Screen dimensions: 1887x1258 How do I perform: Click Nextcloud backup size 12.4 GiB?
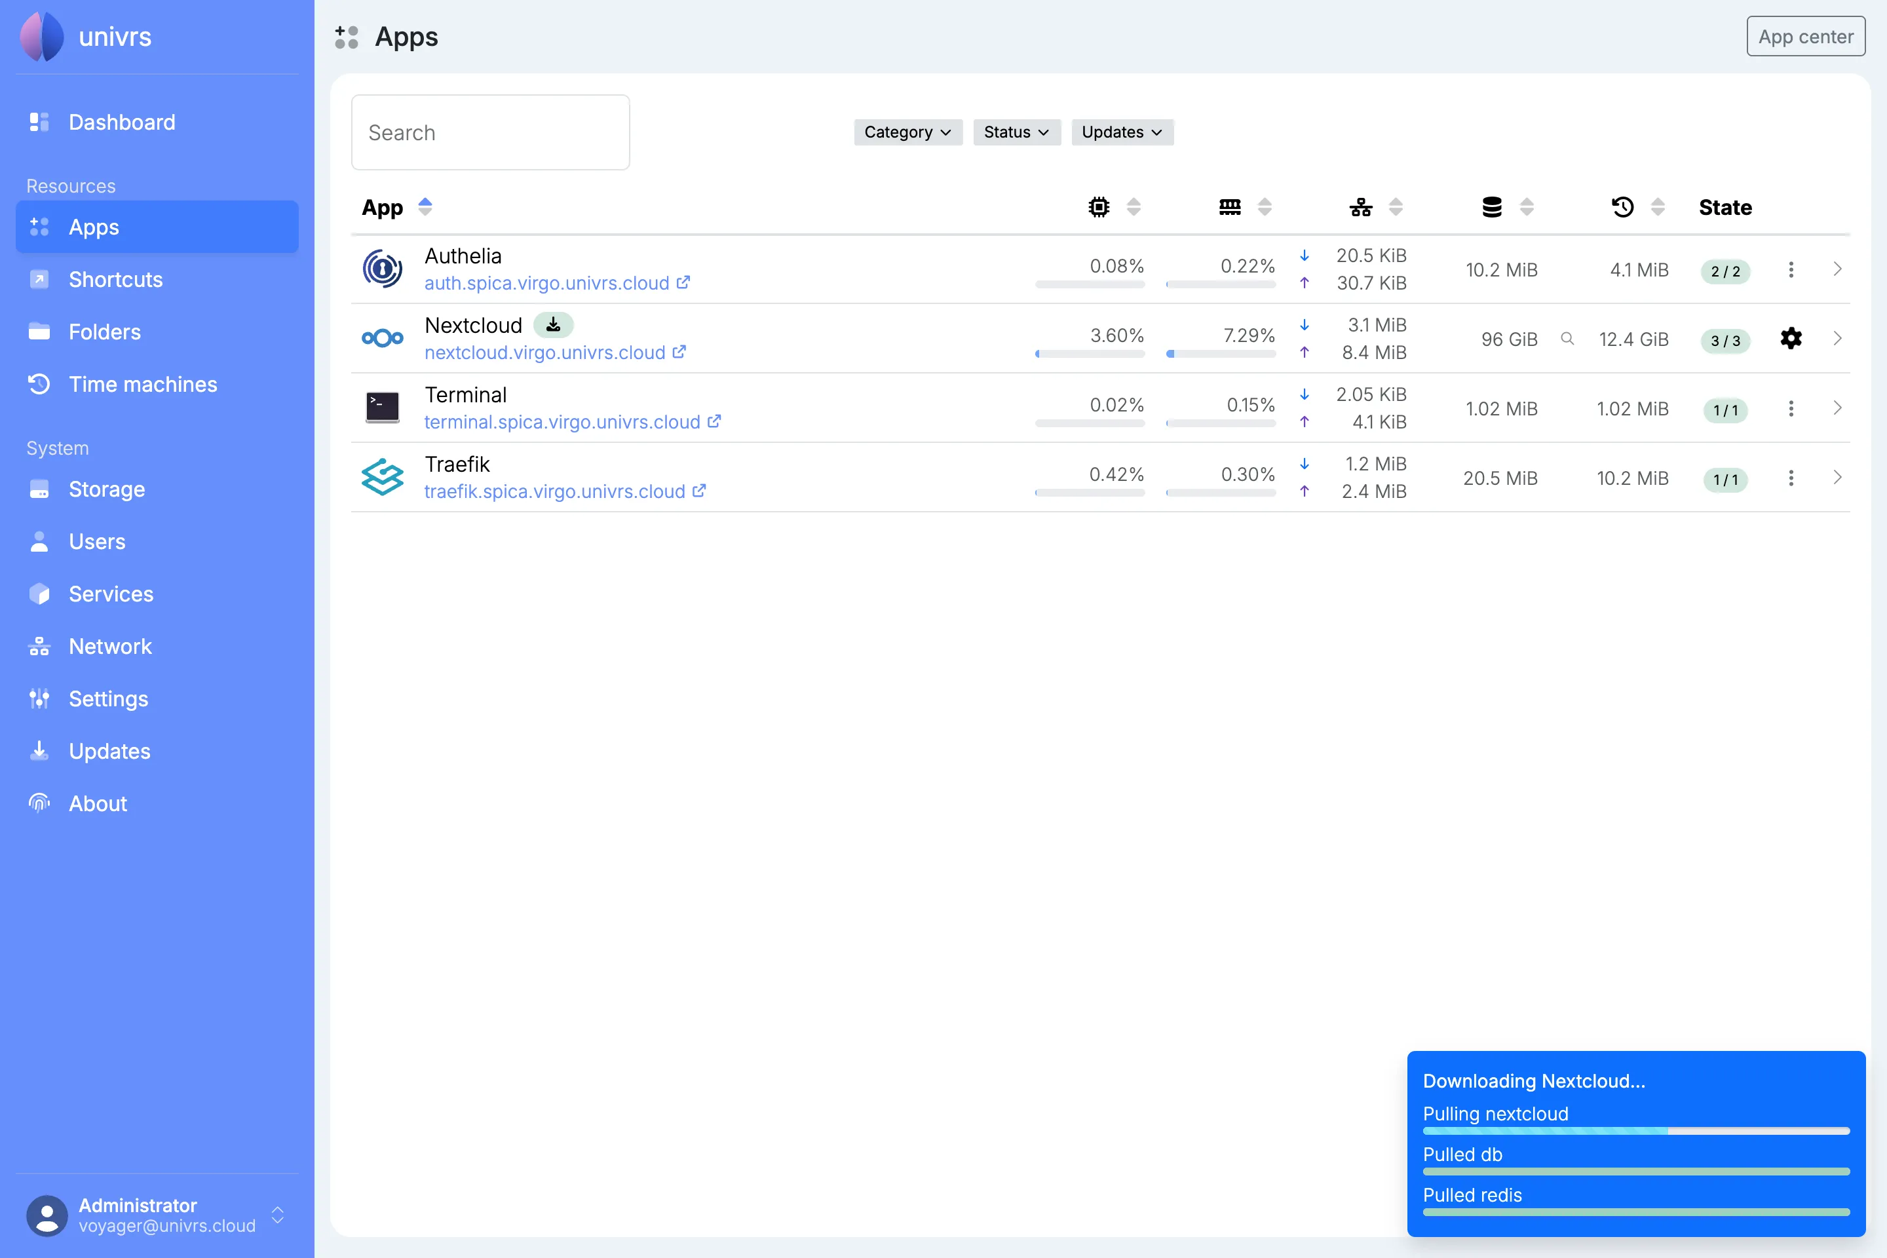(x=1633, y=339)
